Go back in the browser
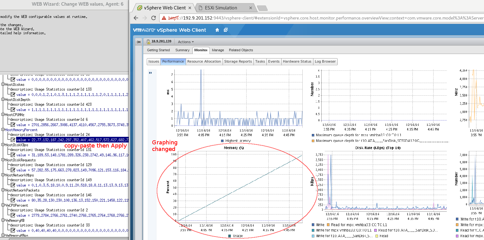Image resolution: width=484 pixels, height=240 pixels. coord(136,18)
